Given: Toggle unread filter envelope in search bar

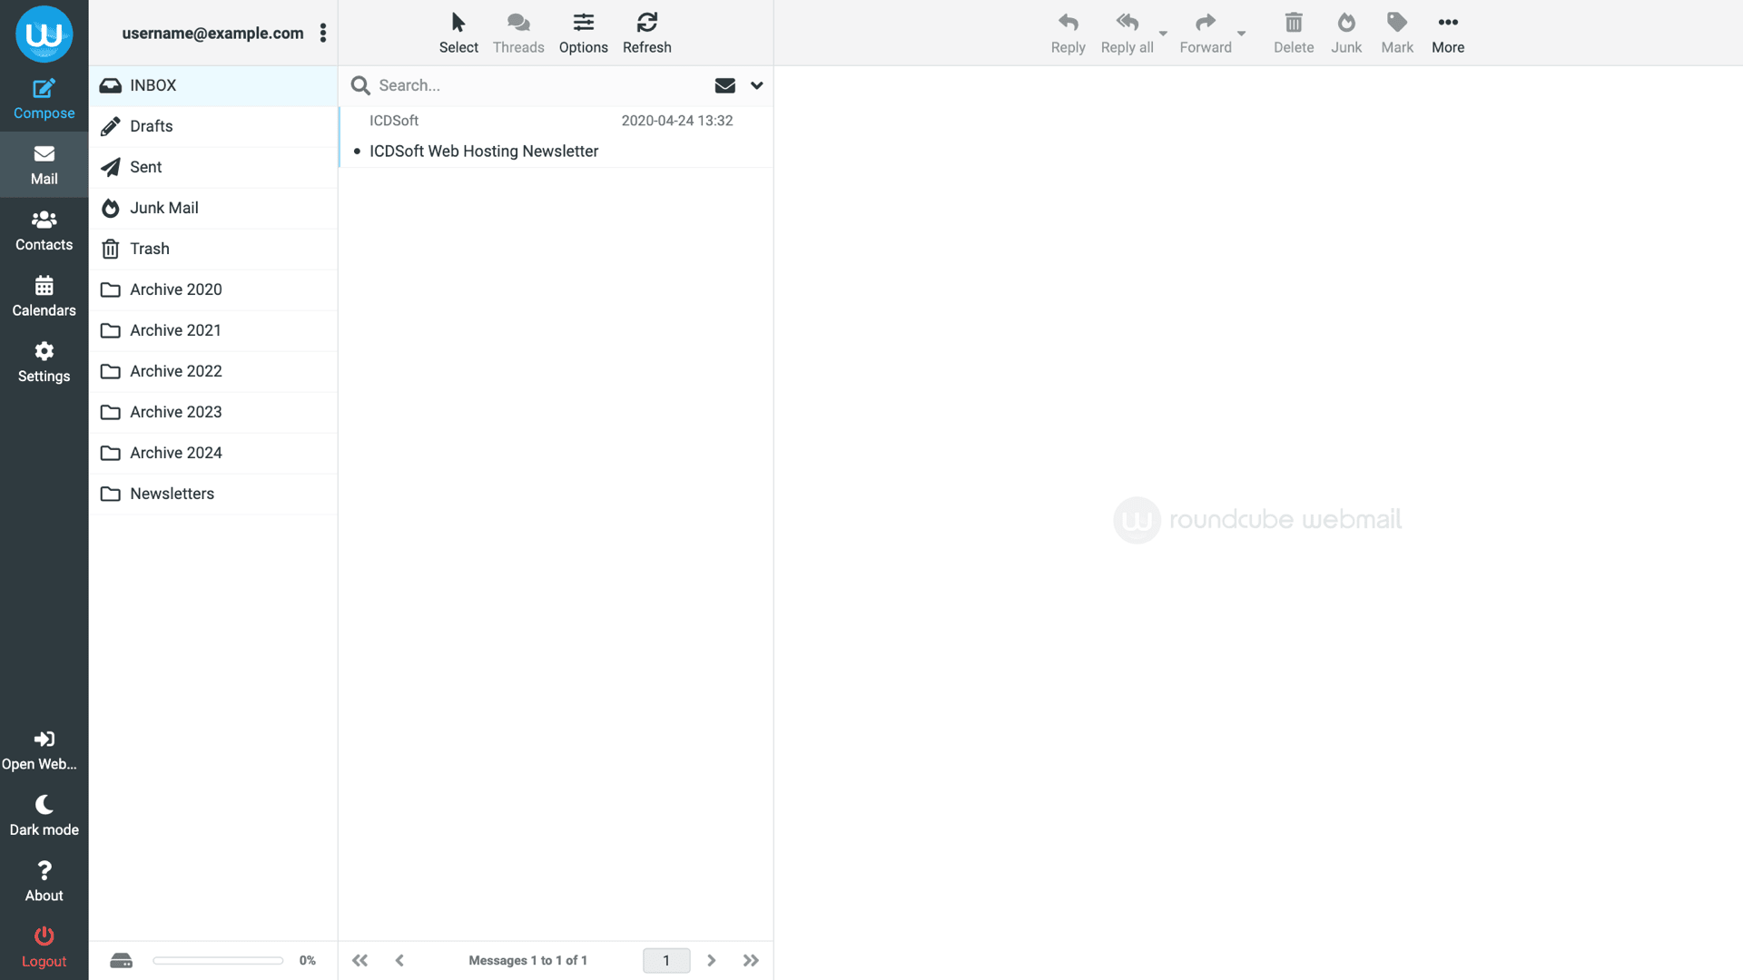Looking at the screenshot, I should click(724, 85).
